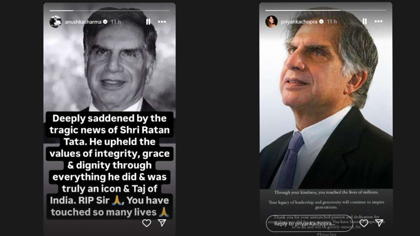Click anushkasharma verified badge
The width and height of the screenshot is (420, 236).
point(105,22)
